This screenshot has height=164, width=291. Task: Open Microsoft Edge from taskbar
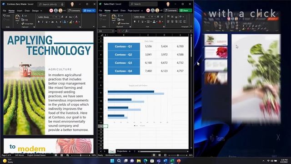[x=145, y=161]
